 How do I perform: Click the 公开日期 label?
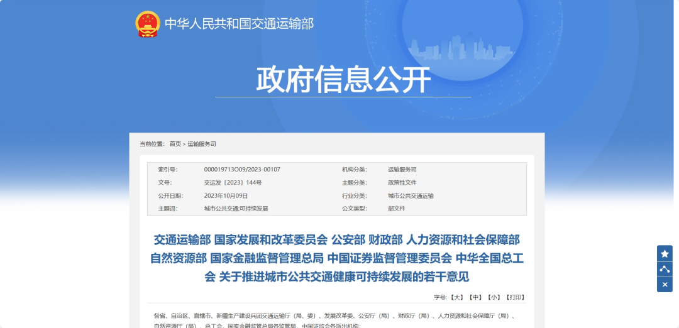point(170,195)
